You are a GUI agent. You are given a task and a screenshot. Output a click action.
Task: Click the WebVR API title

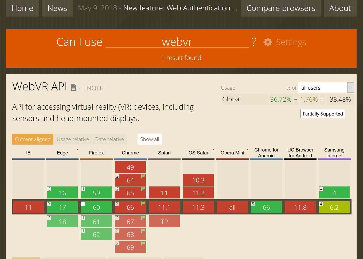pos(40,87)
